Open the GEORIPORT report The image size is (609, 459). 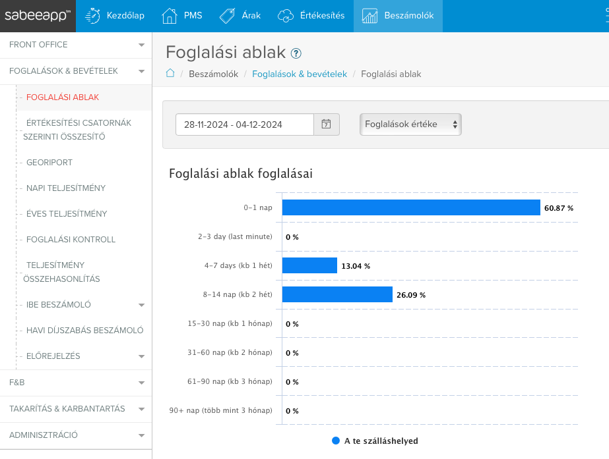49,163
